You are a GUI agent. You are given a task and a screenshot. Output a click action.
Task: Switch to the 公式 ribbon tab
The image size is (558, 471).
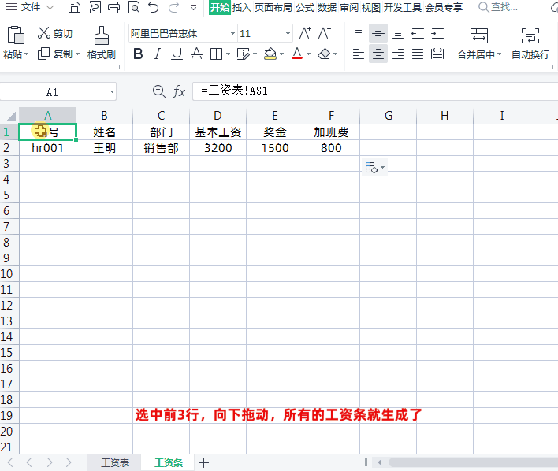[305, 7]
